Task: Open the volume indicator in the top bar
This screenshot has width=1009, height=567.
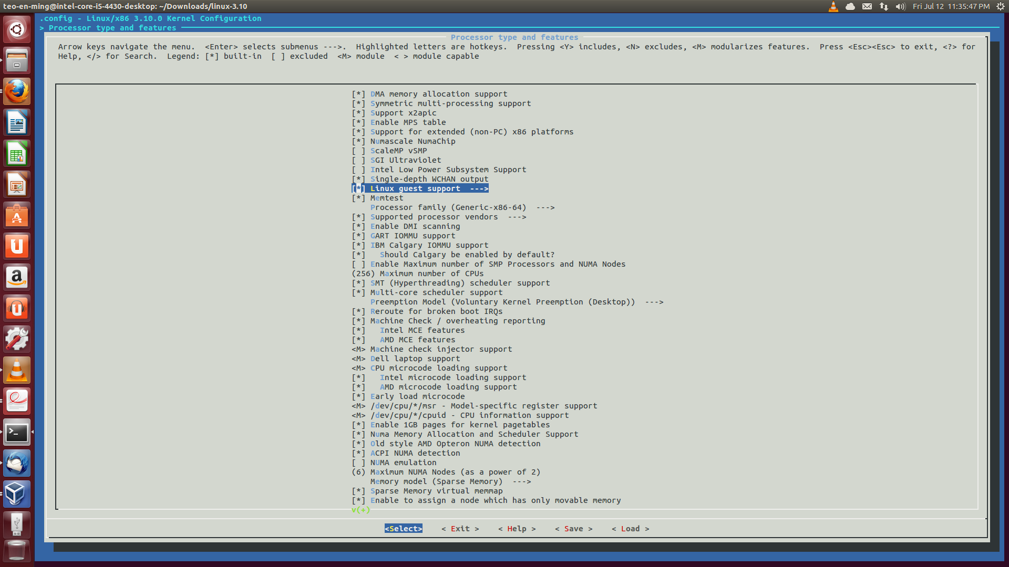Action: tap(900, 6)
